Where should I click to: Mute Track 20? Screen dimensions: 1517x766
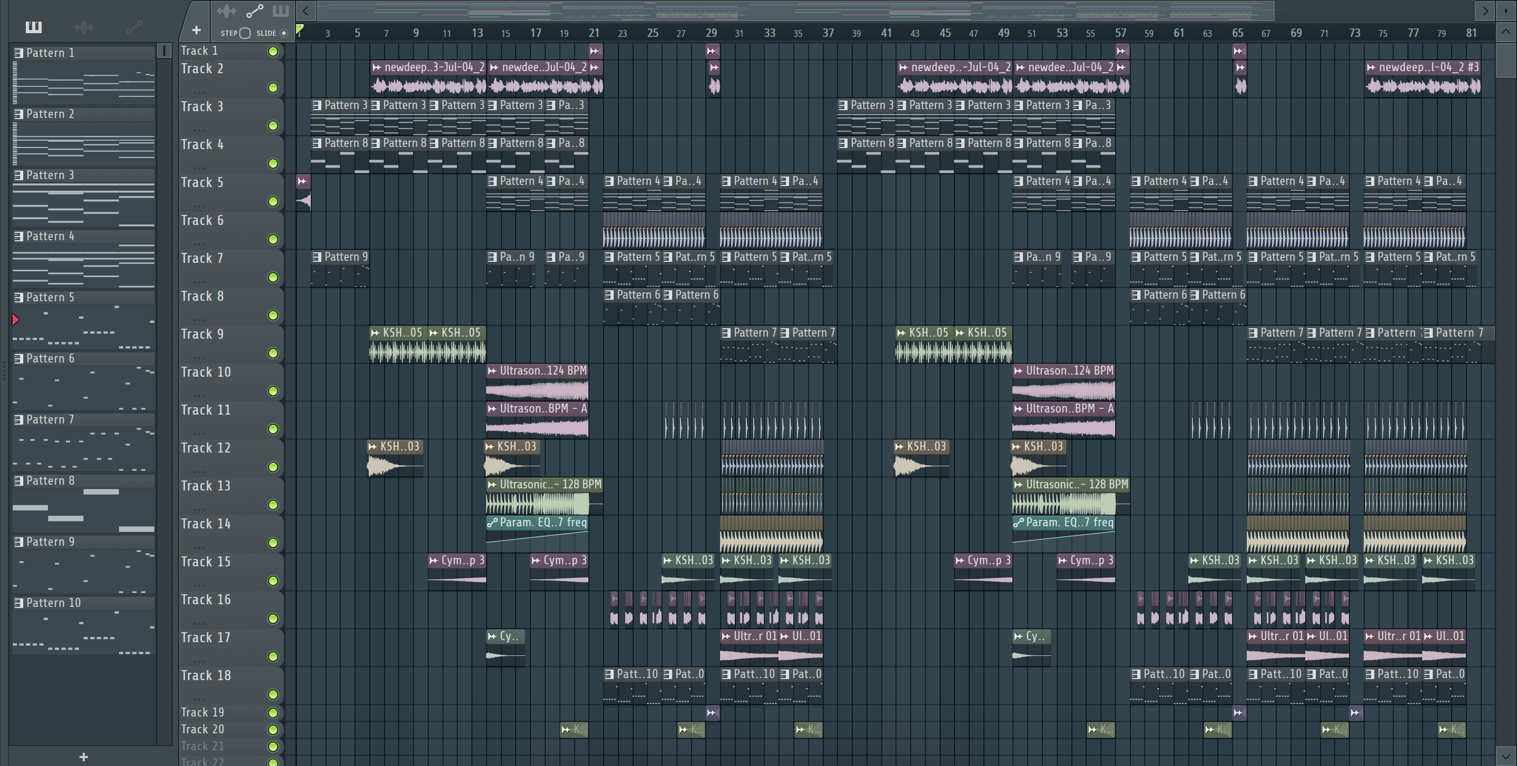pos(273,730)
